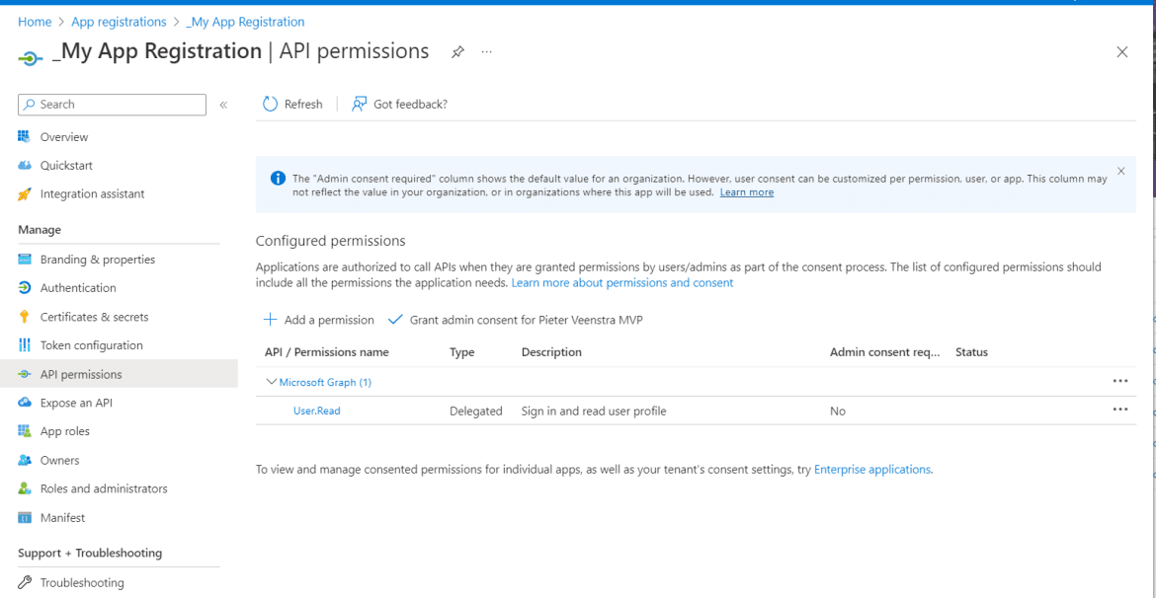Viewport: 1156px width, 598px height.
Task: Click the Refresh circular arrow icon
Action: point(270,105)
